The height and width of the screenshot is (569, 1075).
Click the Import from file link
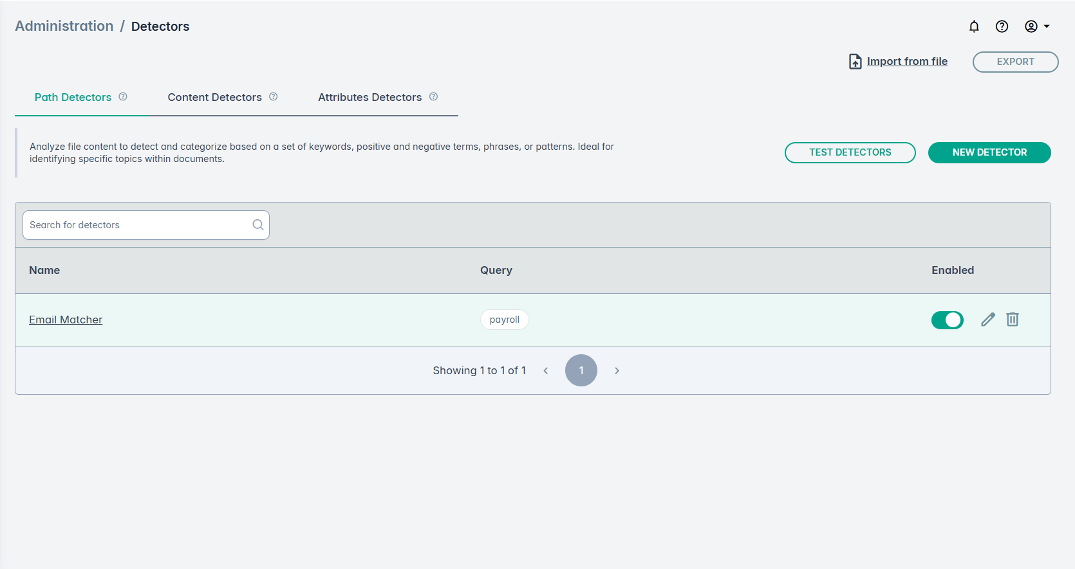click(907, 62)
